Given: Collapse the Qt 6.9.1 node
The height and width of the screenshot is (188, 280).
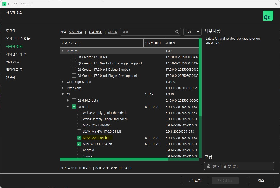Looking at the screenshot, I should [x=68, y=107].
